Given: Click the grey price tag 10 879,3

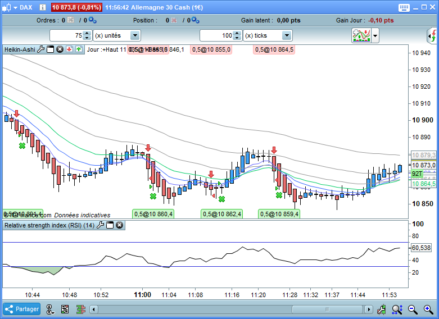Looking at the screenshot, I should (424, 155).
